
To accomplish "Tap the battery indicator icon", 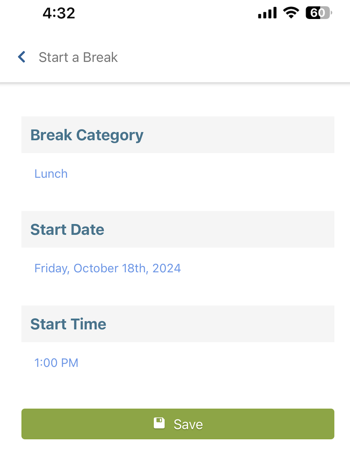I will [x=319, y=13].
